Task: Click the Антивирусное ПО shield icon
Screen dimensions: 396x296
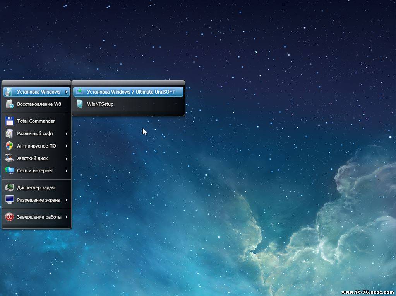Action: click(10, 146)
